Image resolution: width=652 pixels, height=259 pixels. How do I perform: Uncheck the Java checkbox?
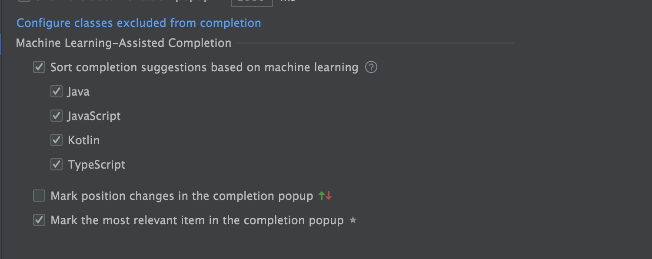tap(57, 92)
